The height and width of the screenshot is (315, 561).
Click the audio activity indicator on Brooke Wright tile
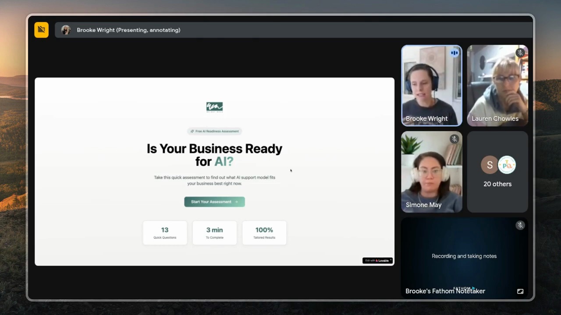tap(454, 53)
